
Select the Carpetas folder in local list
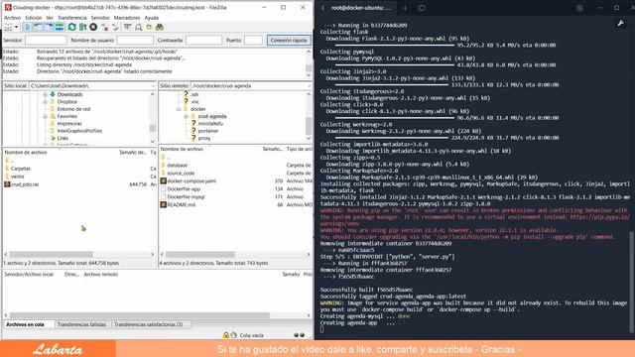(x=21, y=169)
